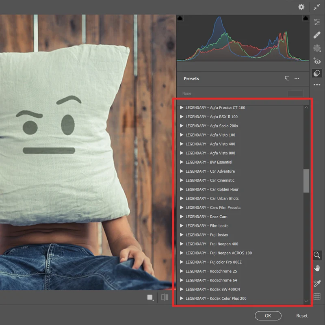
Task: Expand LEGENDARY - BW Essential group
Action: point(182,162)
